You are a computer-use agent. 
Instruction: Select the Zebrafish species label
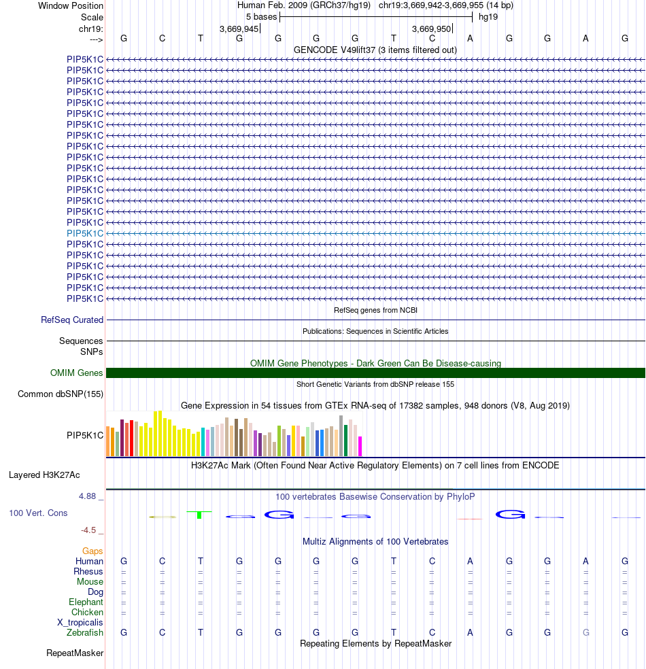85,633
